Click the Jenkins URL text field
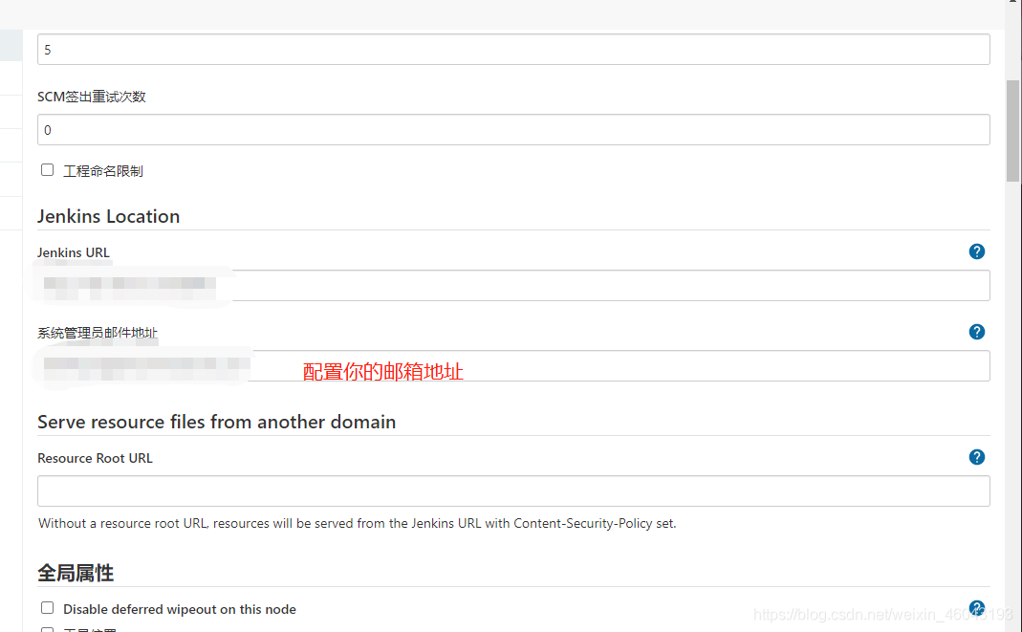The height and width of the screenshot is (632, 1022). click(513, 285)
